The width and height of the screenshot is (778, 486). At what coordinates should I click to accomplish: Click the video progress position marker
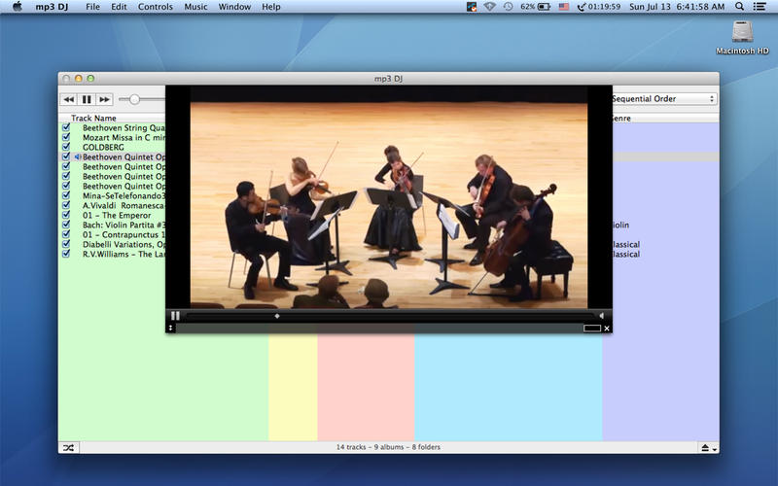277,316
